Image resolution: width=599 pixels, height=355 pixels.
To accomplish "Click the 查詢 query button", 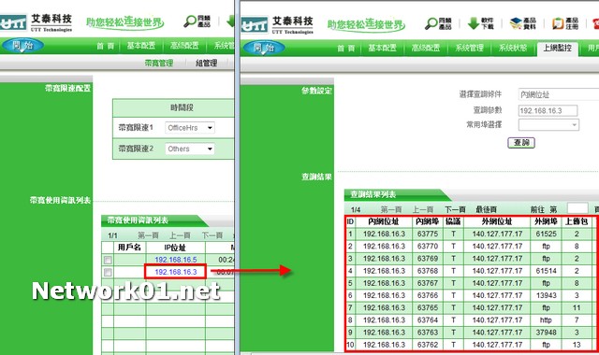I will point(521,143).
